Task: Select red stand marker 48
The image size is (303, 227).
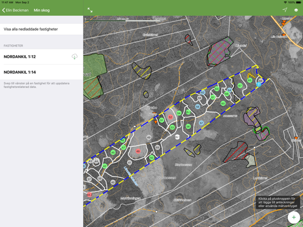Action: point(138,151)
